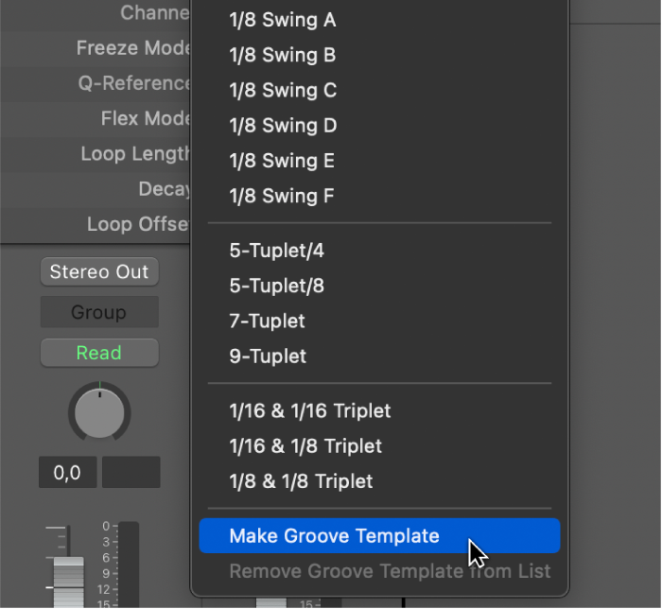Click the 0,0 level value field

67,473
